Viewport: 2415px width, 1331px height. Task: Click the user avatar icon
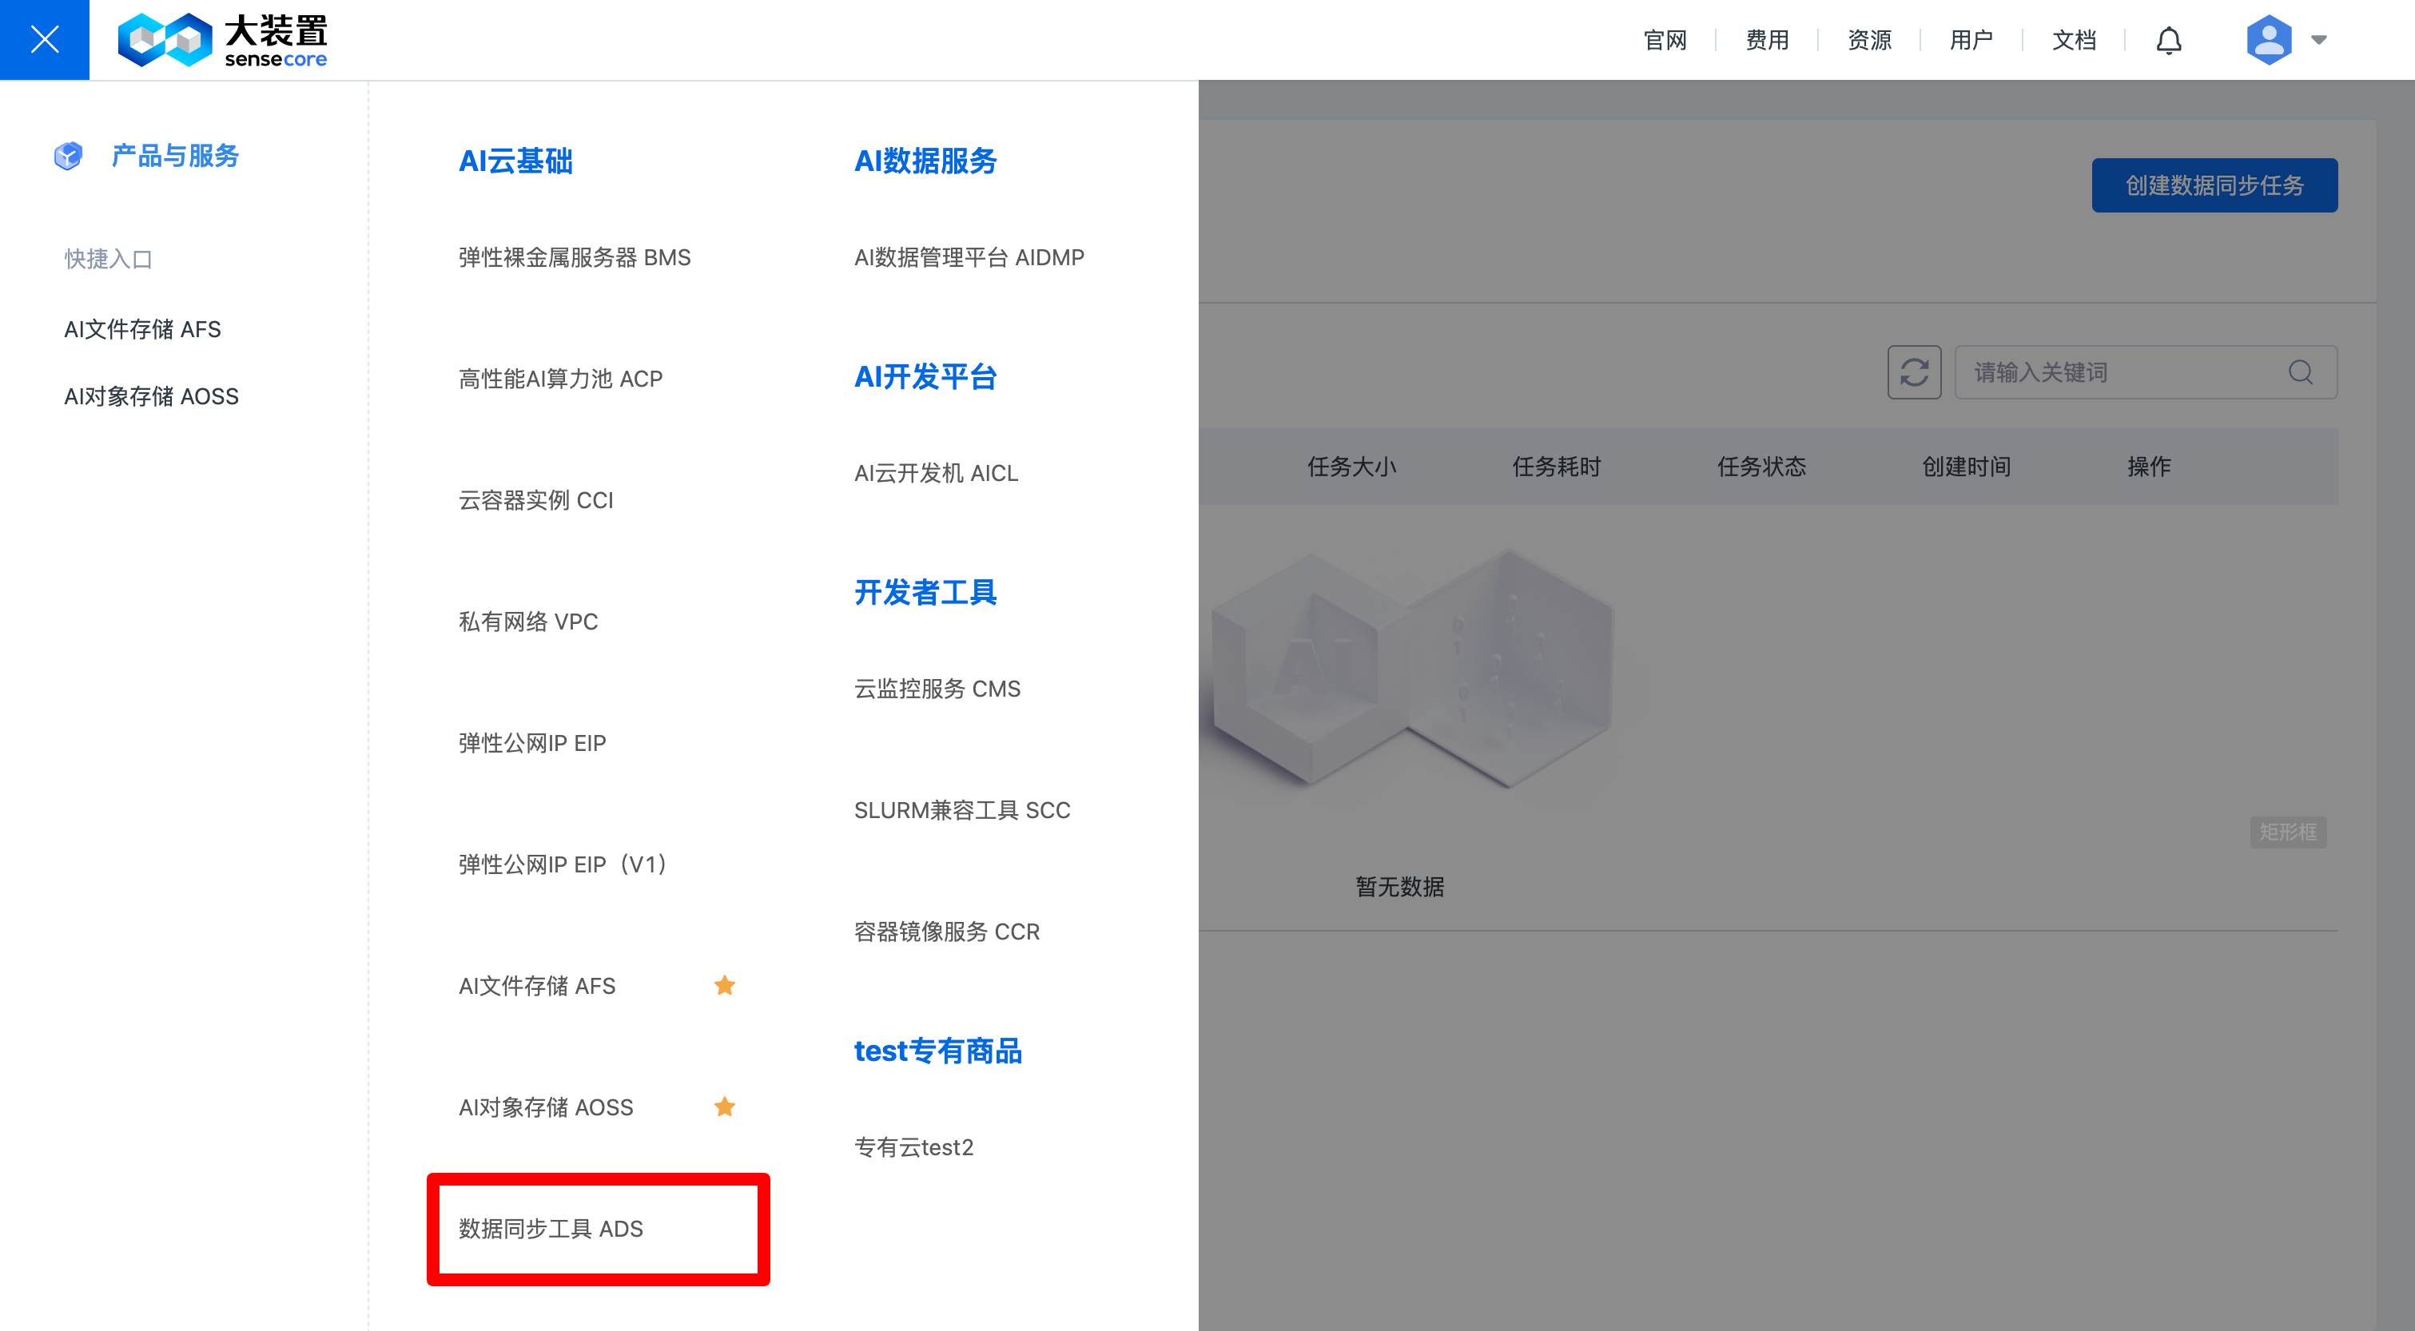(2268, 39)
